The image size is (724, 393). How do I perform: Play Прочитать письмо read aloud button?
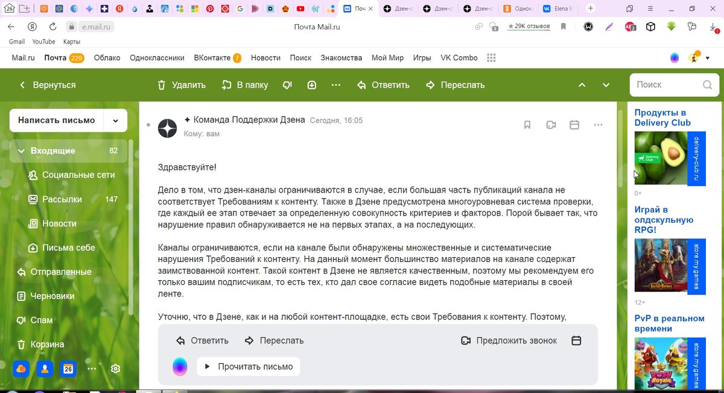248,366
